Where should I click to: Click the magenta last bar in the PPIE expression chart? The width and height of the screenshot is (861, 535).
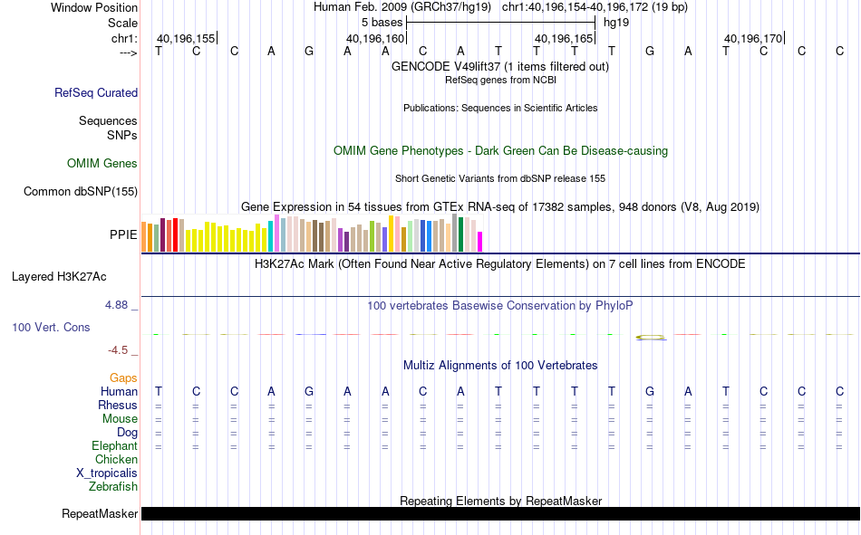(480, 242)
